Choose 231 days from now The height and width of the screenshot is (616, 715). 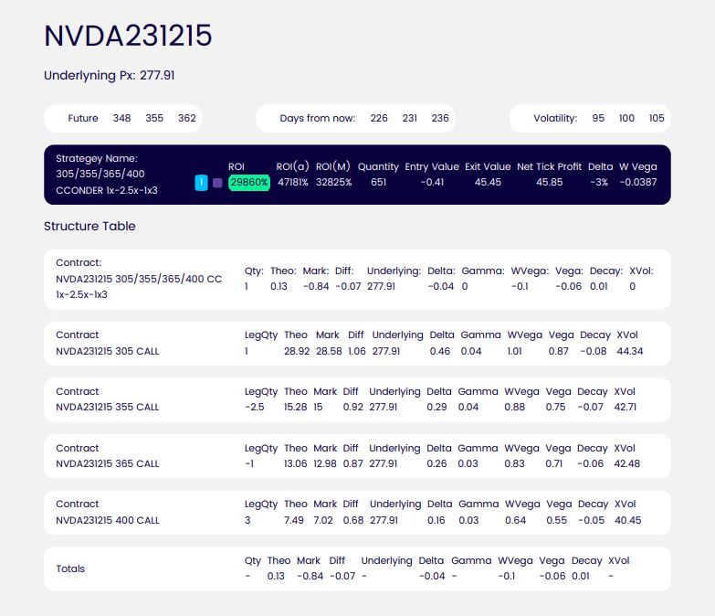click(410, 119)
